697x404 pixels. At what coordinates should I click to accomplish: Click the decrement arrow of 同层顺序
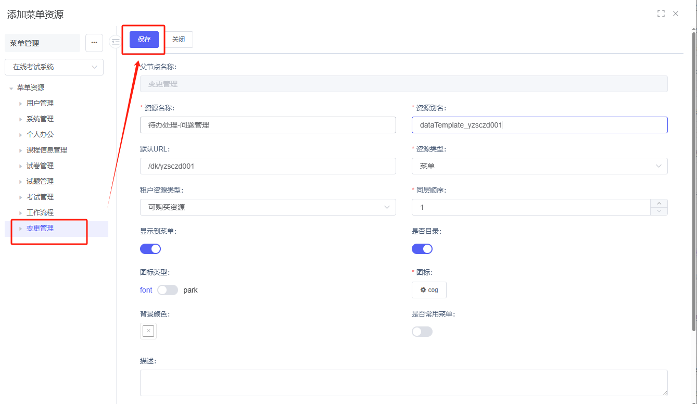(659, 211)
